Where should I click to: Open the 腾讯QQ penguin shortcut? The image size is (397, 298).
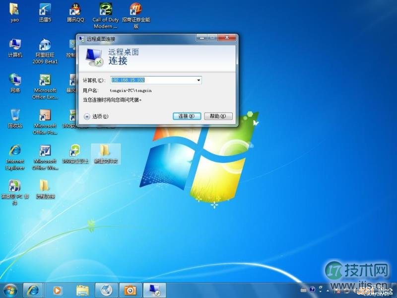click(x=75, y=13)
